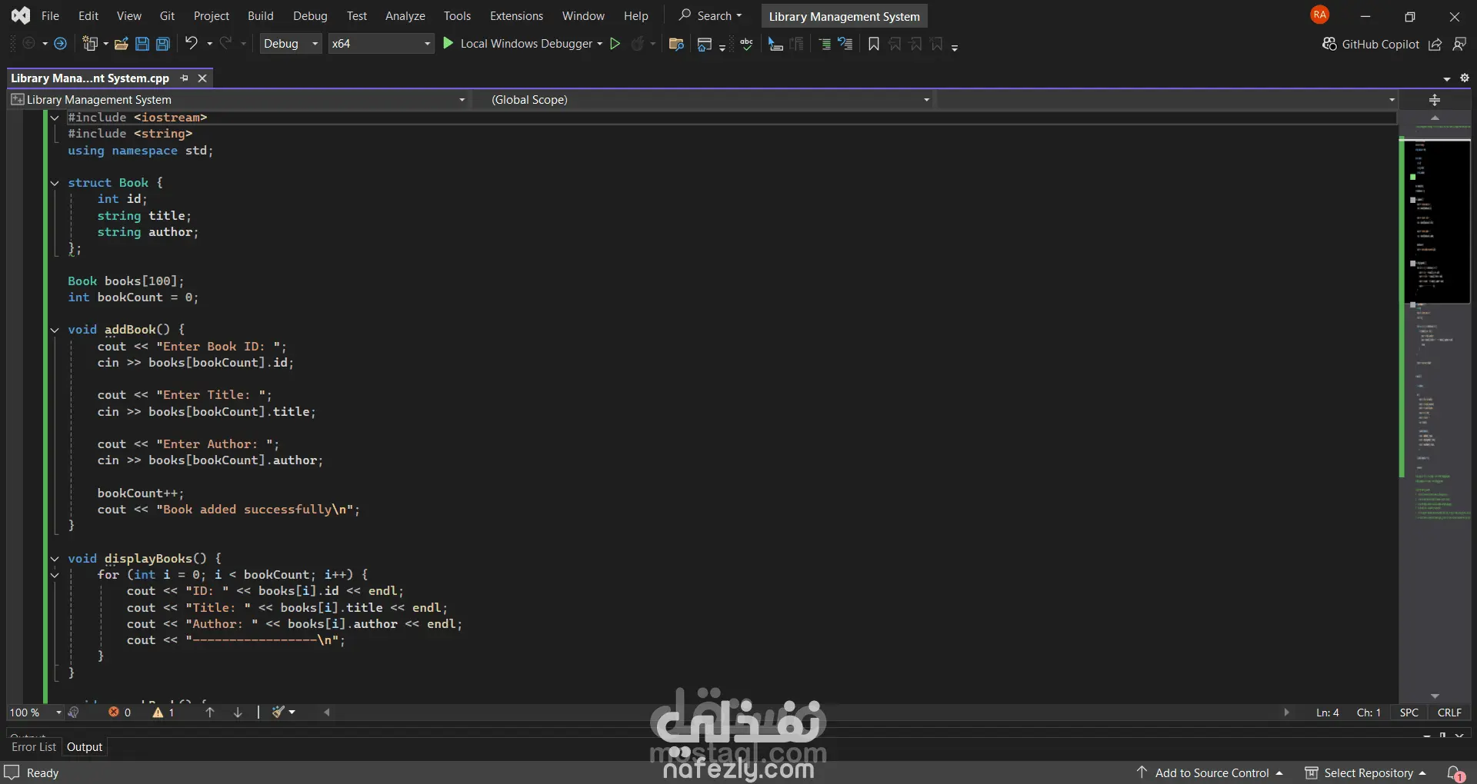Click the Save All icon
Image resolution: width=1477 pixels, height=784 pixels.
click(163, 44)
